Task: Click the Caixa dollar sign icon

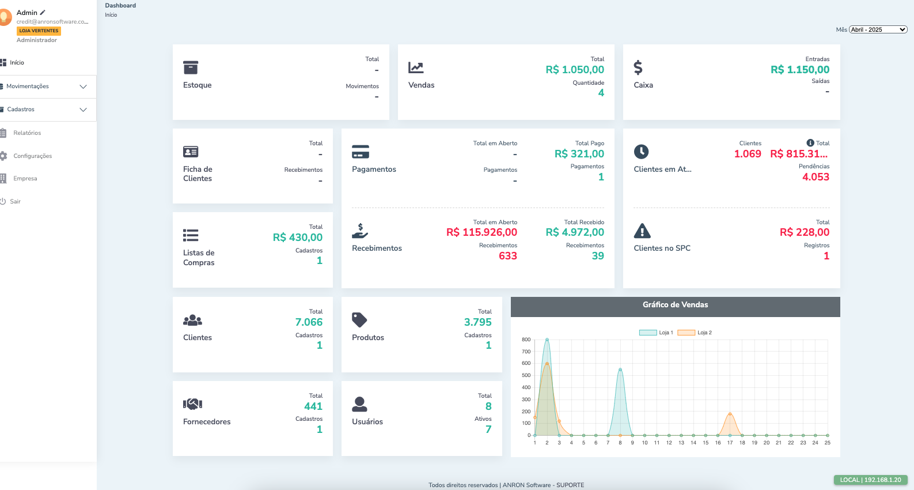Action: [x=638, y=67]
